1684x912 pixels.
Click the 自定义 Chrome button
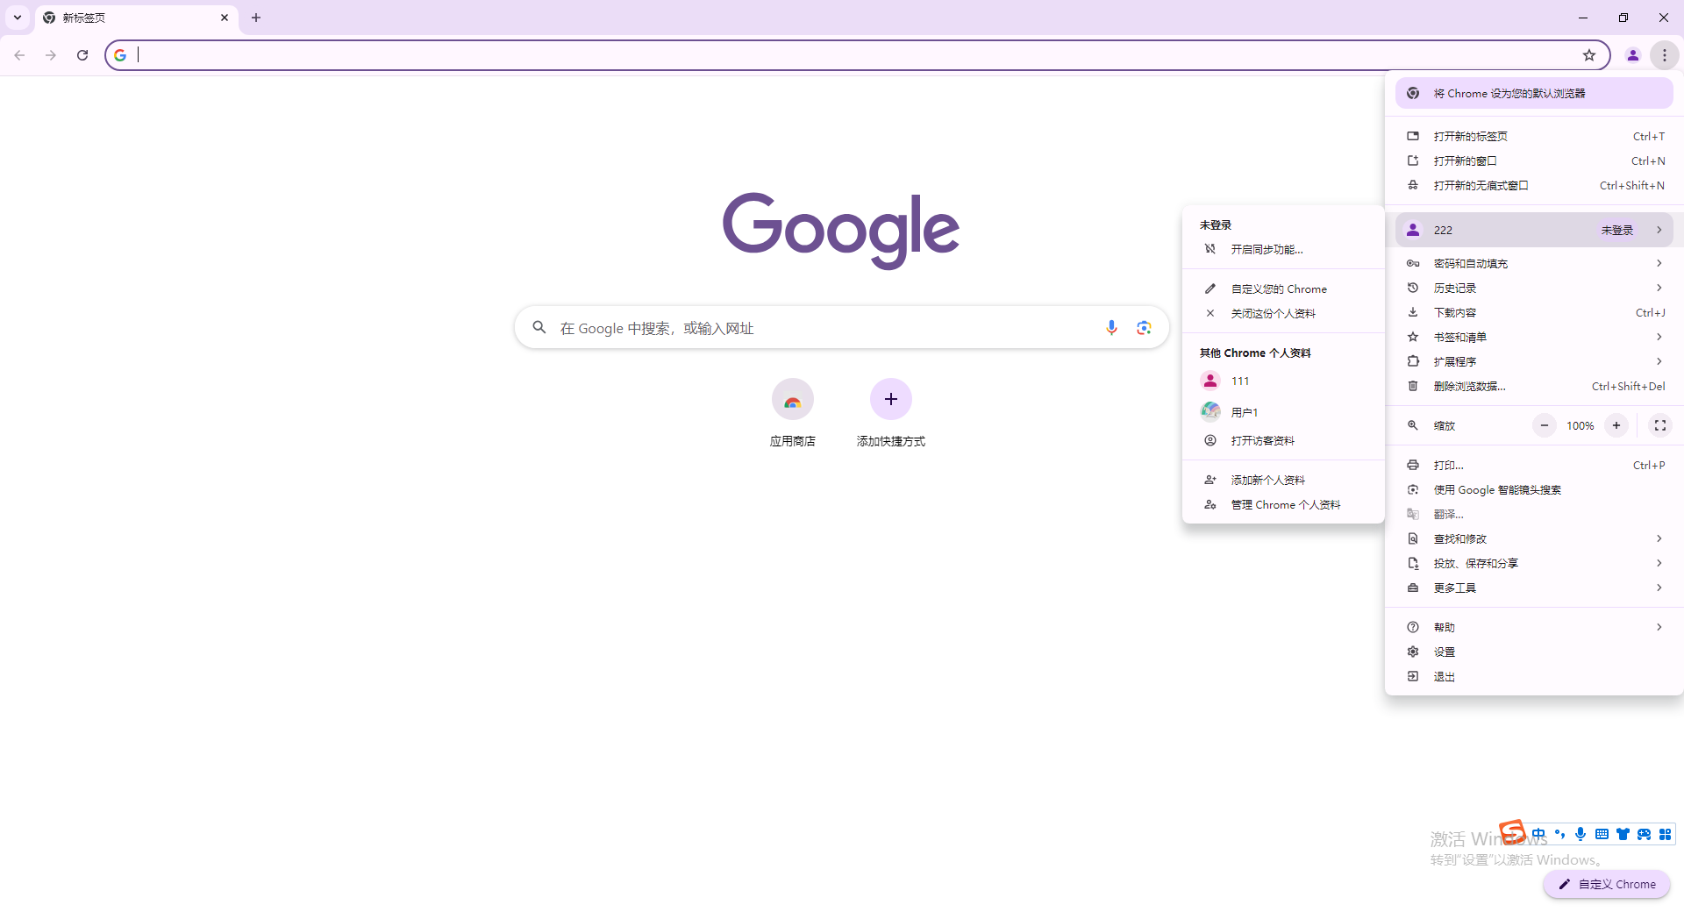coord(1607,884)
